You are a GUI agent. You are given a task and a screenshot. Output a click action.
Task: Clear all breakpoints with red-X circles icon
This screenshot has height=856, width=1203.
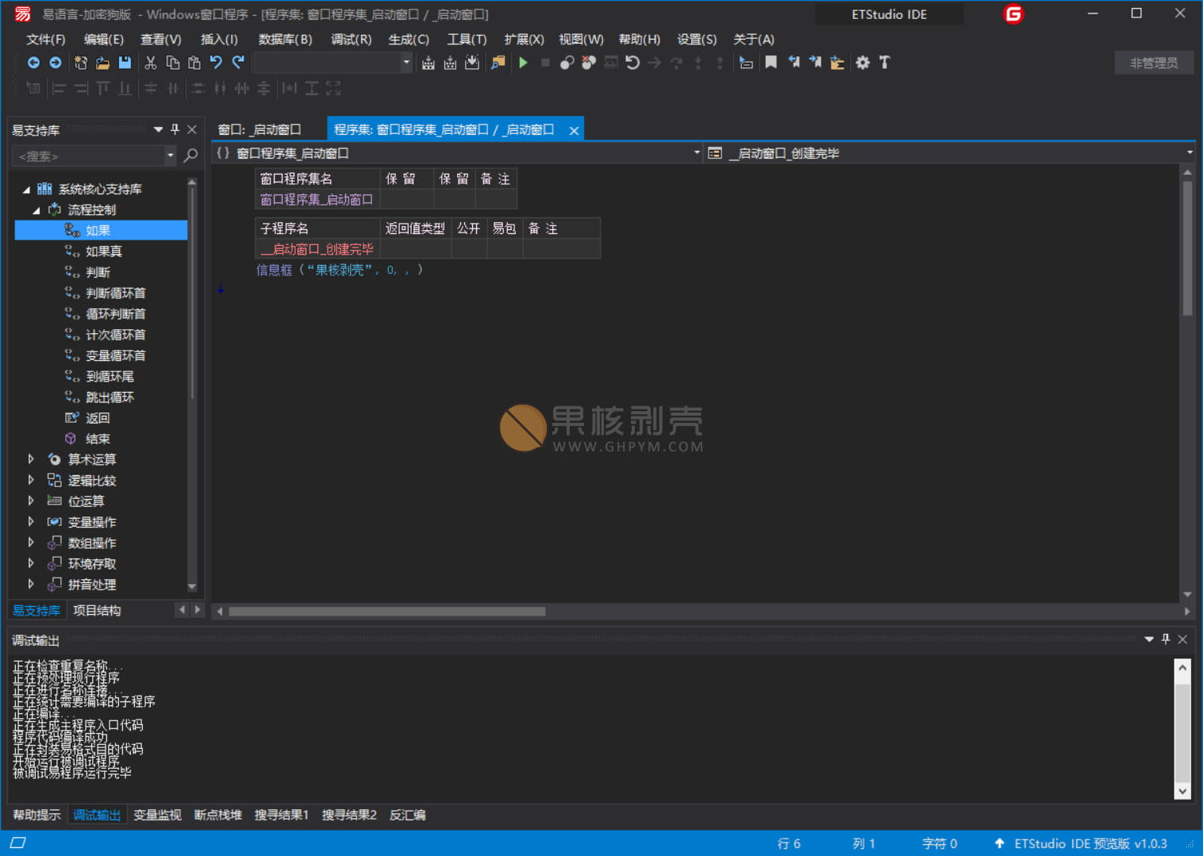(x=589, y=63)
